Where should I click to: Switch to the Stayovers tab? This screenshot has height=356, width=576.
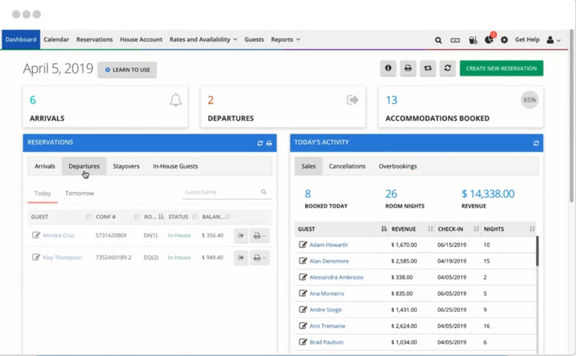click(126, 166)
